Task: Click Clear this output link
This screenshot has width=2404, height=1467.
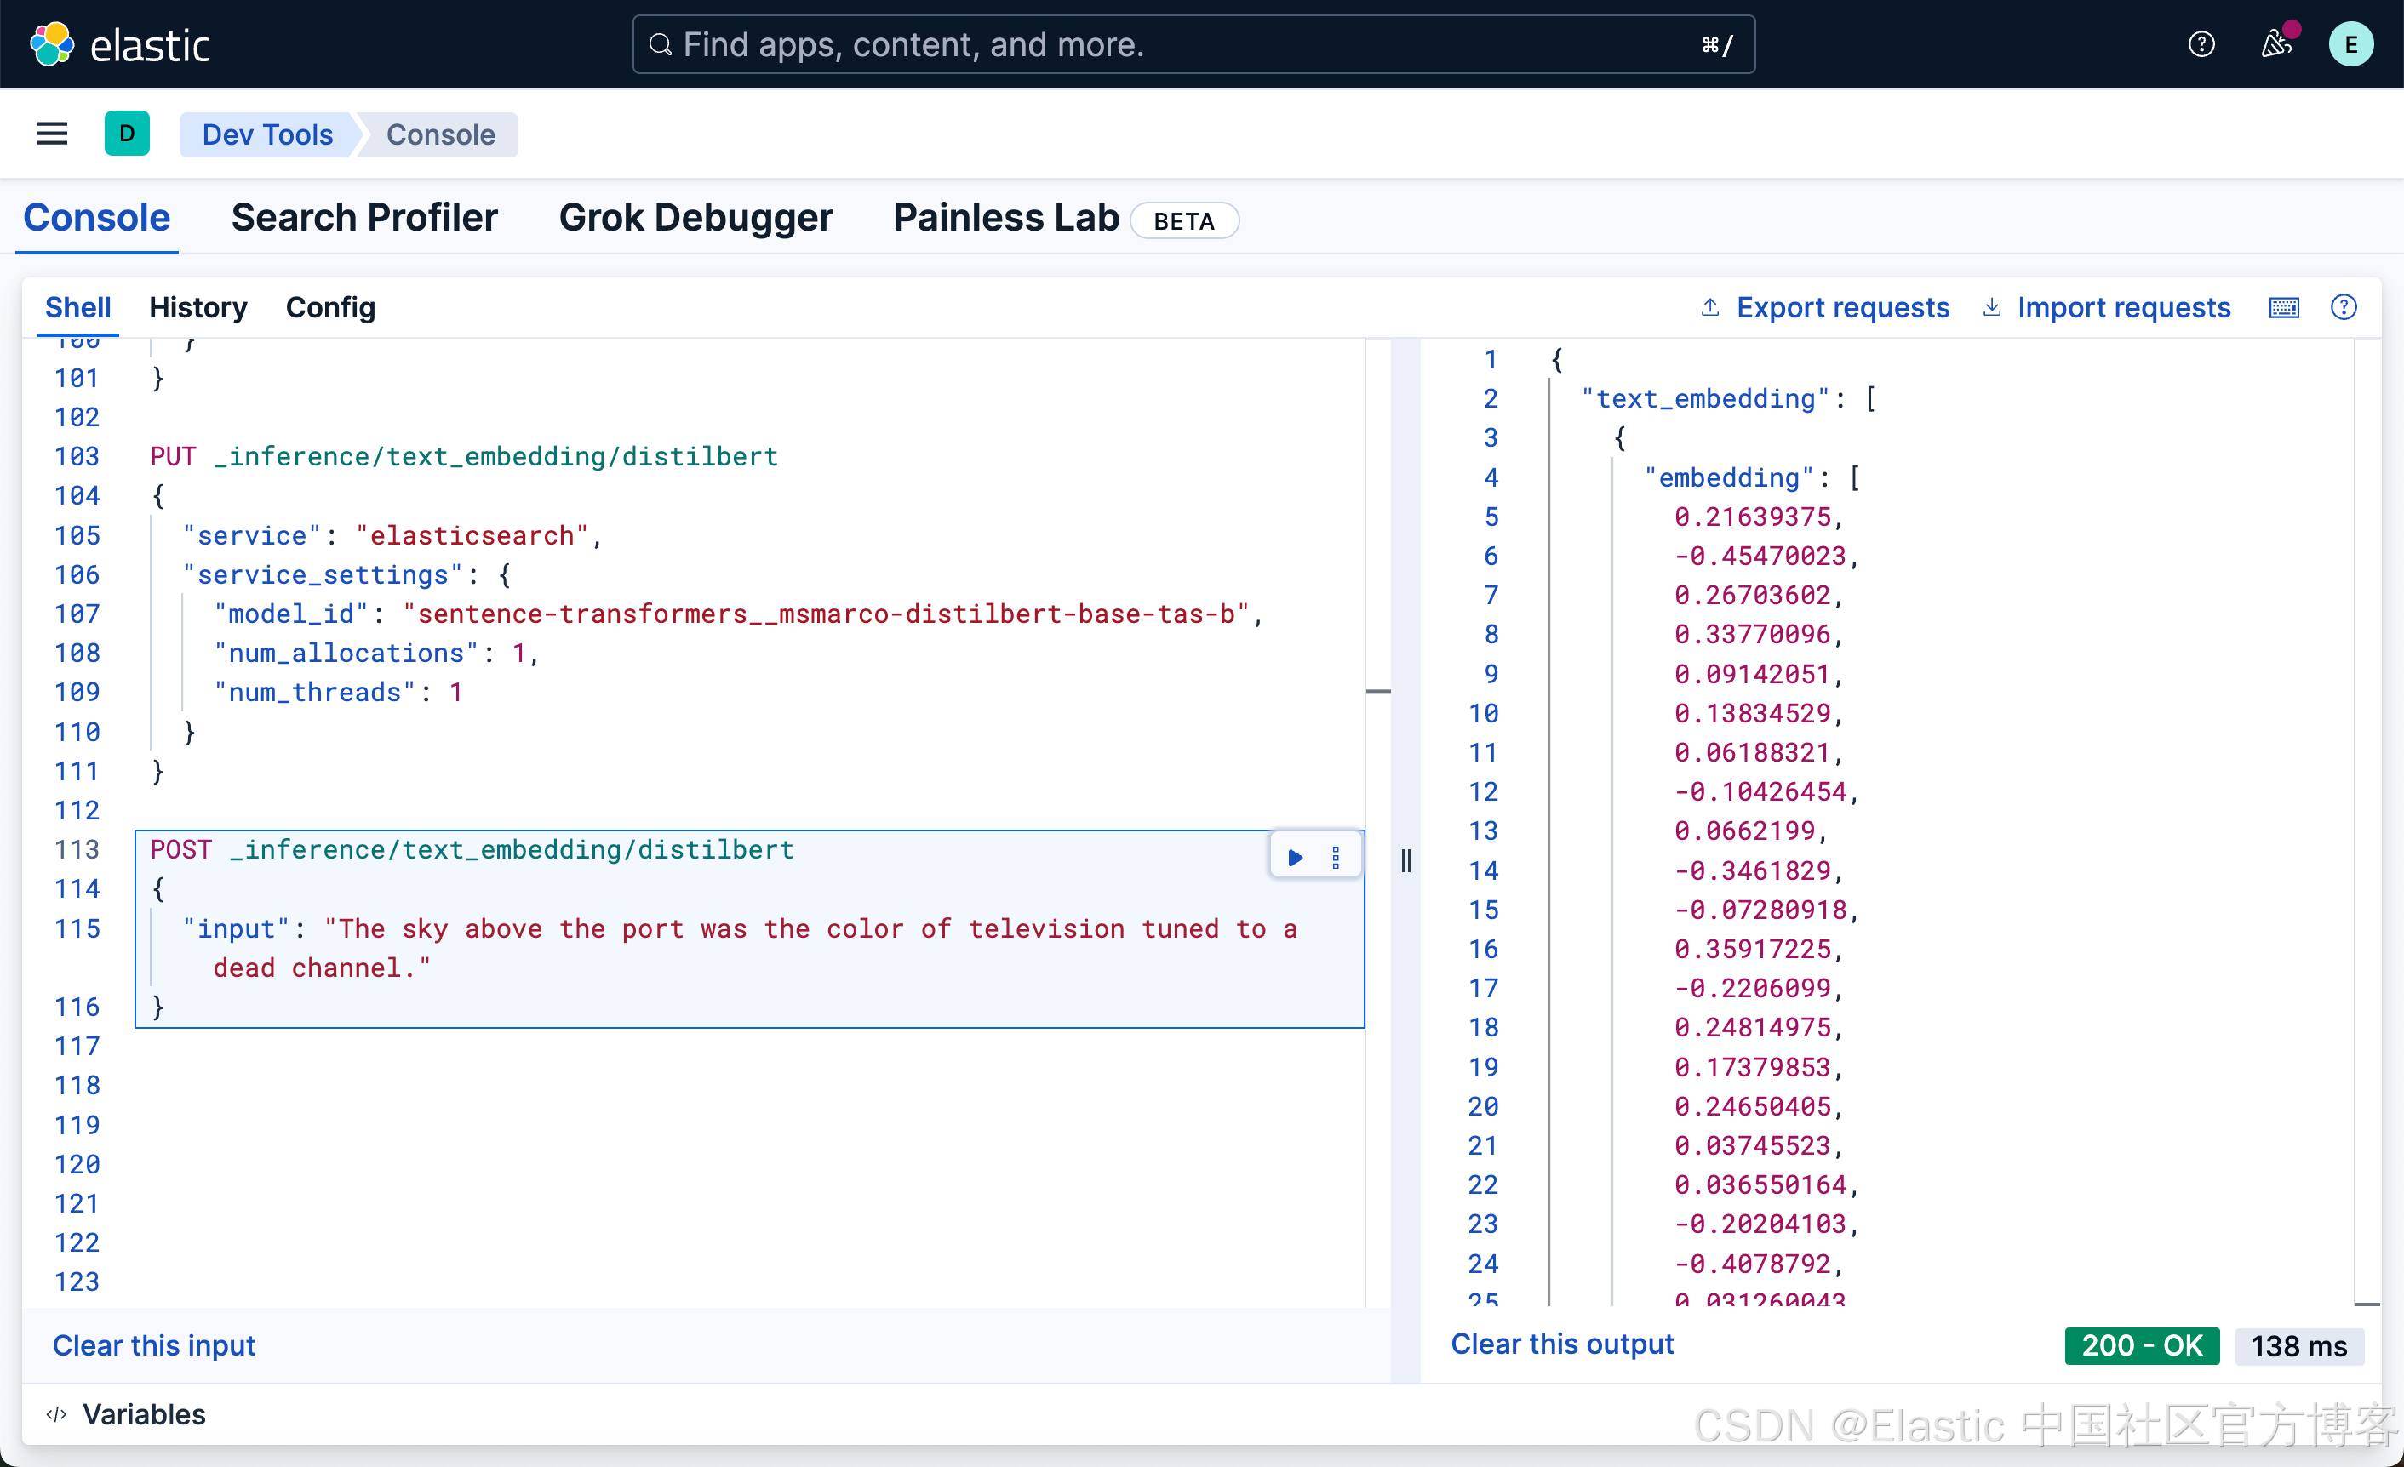Action: click(x=1561, y=1344)
